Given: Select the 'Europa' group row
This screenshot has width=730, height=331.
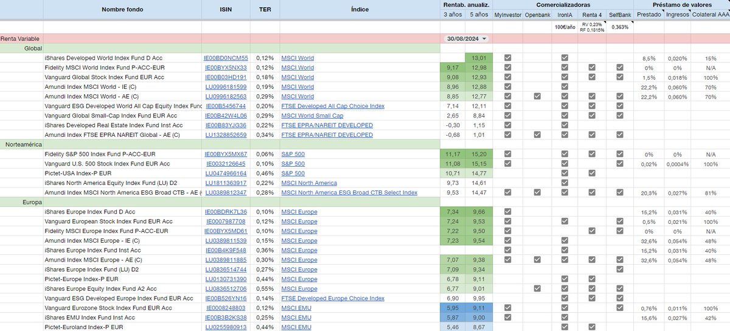Looking at the screenshot, I should pos(221,203).
